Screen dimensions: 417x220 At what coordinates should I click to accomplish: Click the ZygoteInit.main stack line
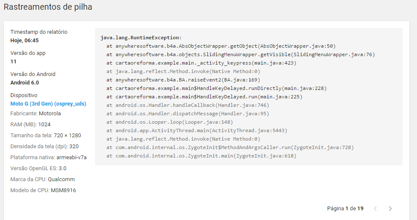201,156
